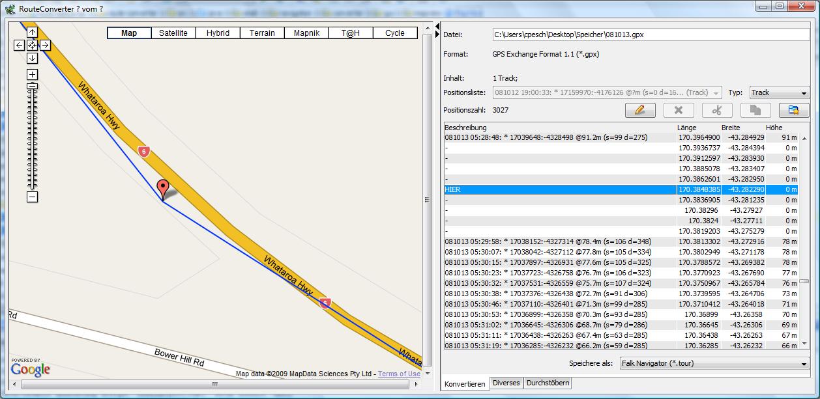The width and height of the screenshot is (820, 399).
Task: Select the row 081013 05:30:46
Action: click(x=621, y=304)
